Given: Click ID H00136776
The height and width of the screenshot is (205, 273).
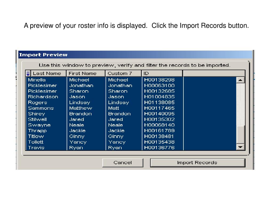Looking at the screenshot, I should click(159, 148).
